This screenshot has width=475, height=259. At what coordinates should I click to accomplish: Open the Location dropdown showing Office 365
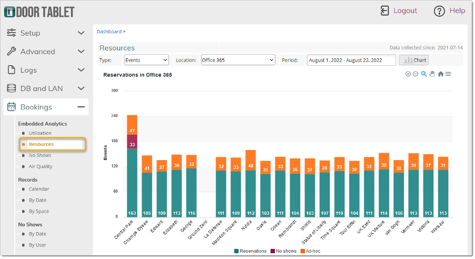pyautogui.click(x=238, y=60)
